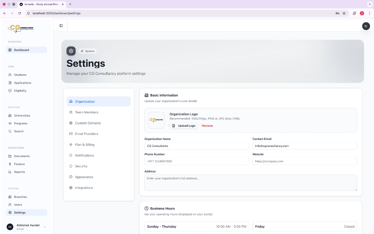Screen dimensions: 374x234
Task: Open the Team Members settings tab
Action: (x=86, y=112)
